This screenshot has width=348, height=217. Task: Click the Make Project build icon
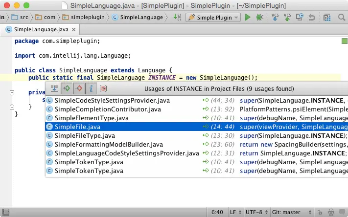point(177,17)
